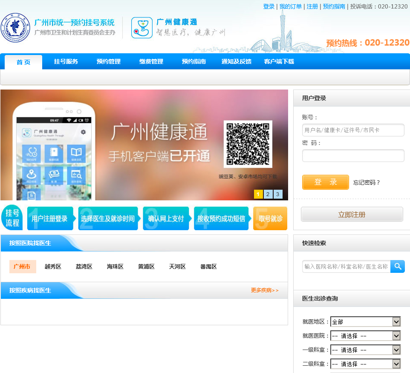Screen dimensions: 410x373
Task: Expand the 一级科室 dropdown
Action: (x=366, y=350)
